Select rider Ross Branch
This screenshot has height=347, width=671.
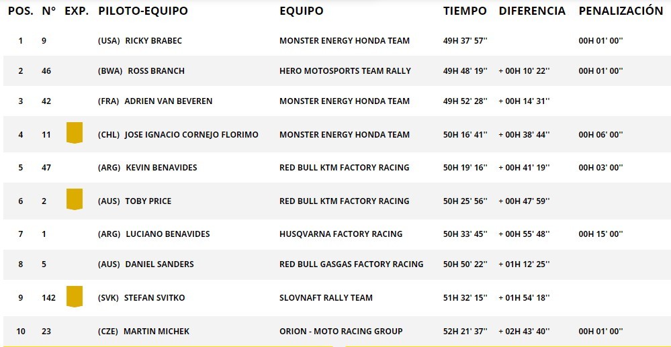click(x=156, y=71)
